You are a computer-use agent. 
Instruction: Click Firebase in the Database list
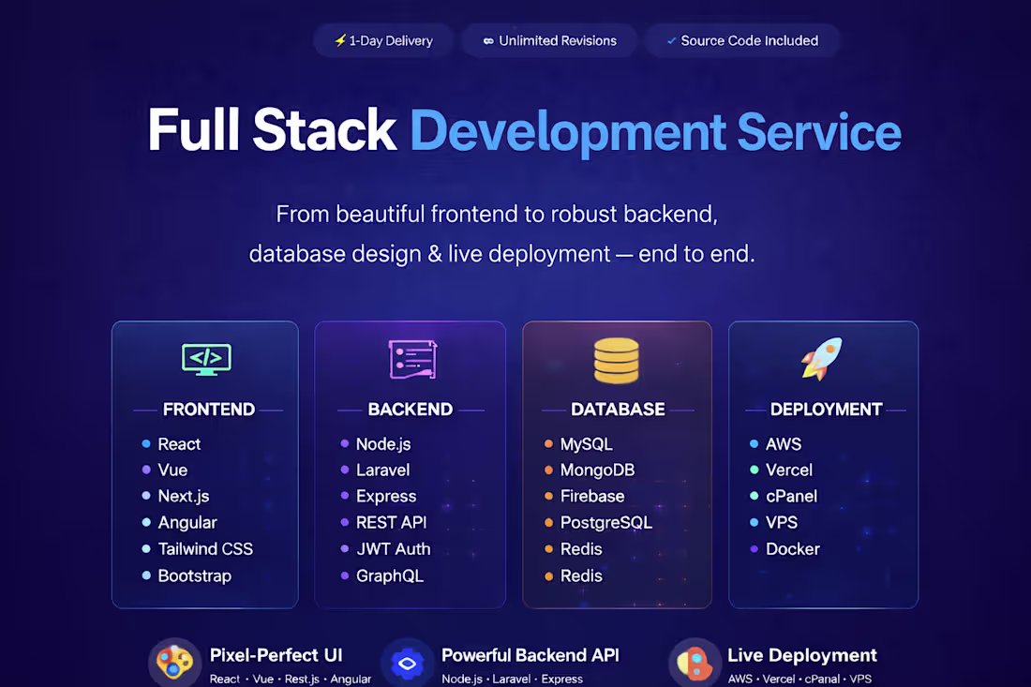[x=591, y=497]
